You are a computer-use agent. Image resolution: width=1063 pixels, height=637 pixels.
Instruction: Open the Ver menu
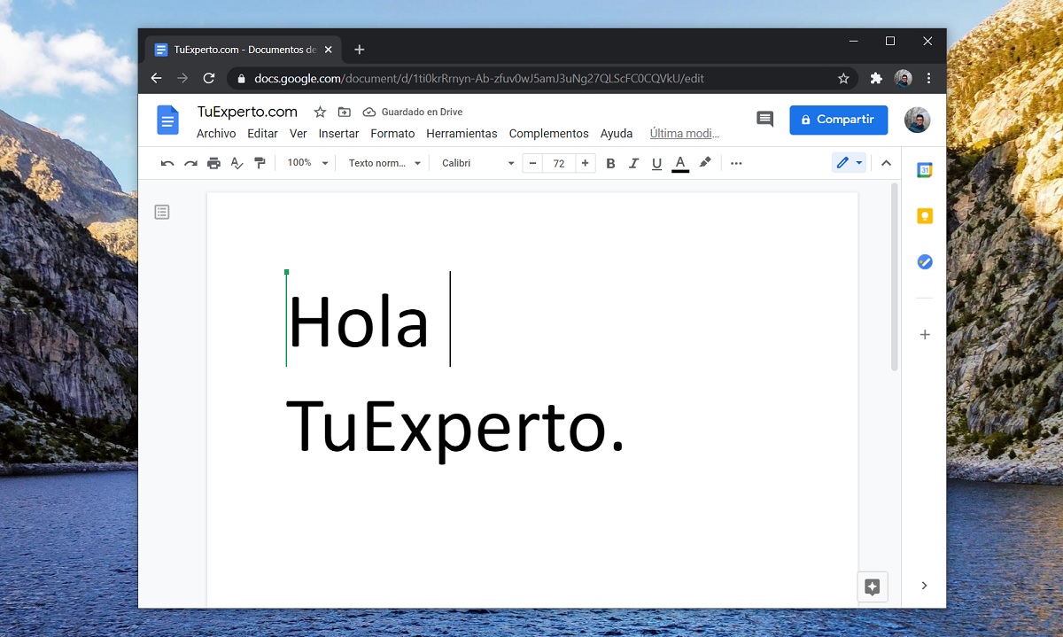299,134
